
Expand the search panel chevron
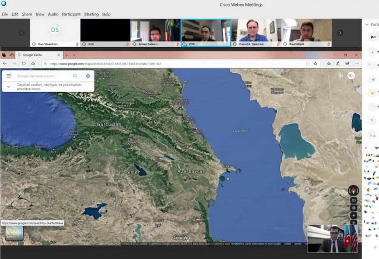click(x=9, y=87)
